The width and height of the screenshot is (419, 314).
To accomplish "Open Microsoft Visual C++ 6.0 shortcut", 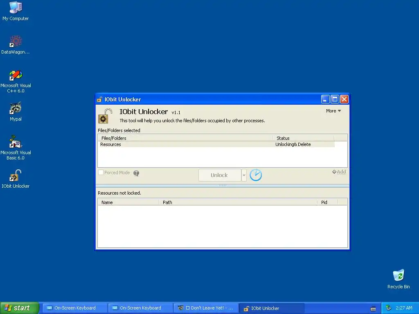I will click(16, 81).
